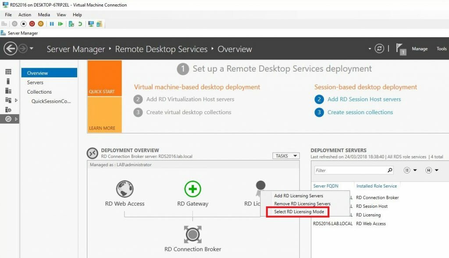Click Add RD Virtualization Host servers

click(x=190, y=99)
